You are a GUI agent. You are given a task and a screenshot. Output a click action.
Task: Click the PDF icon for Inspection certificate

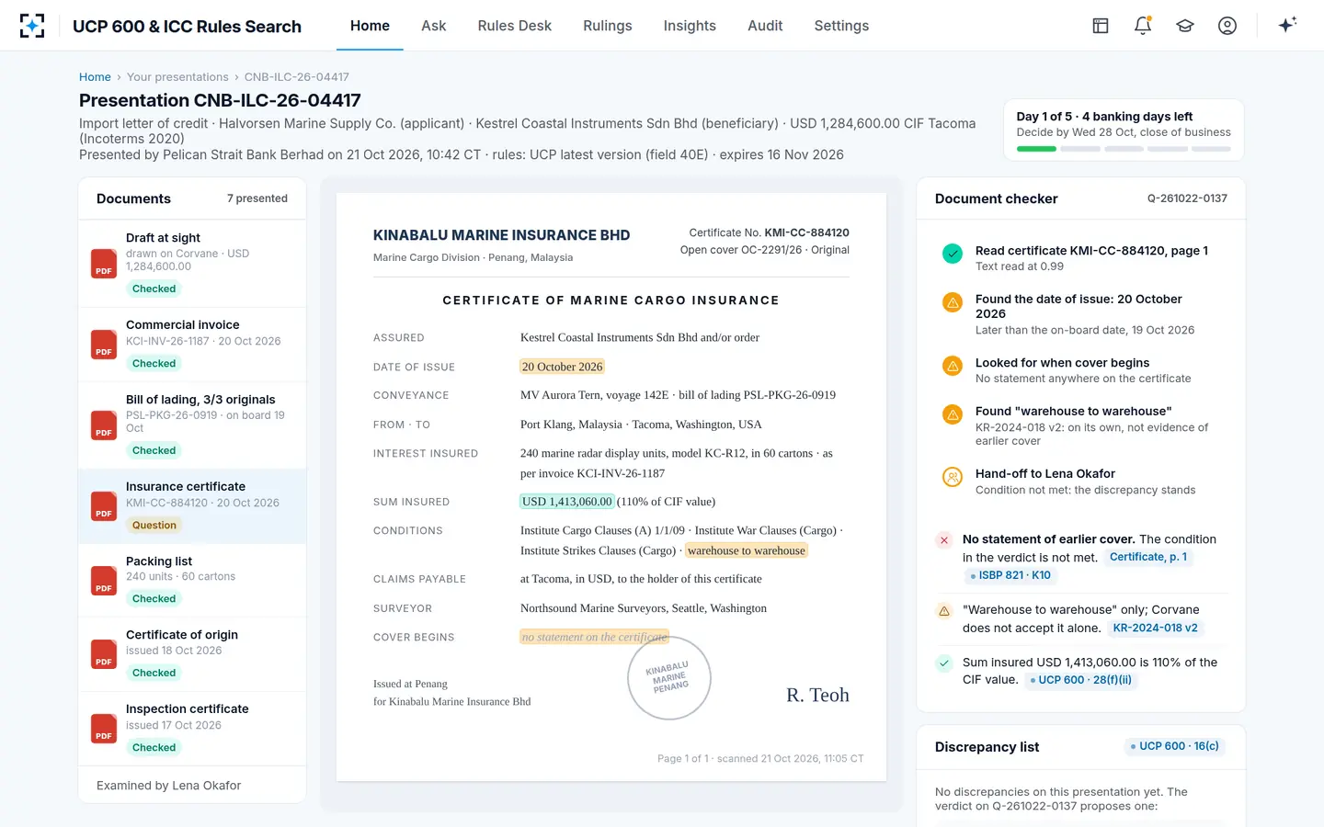(x=104, y=729)
